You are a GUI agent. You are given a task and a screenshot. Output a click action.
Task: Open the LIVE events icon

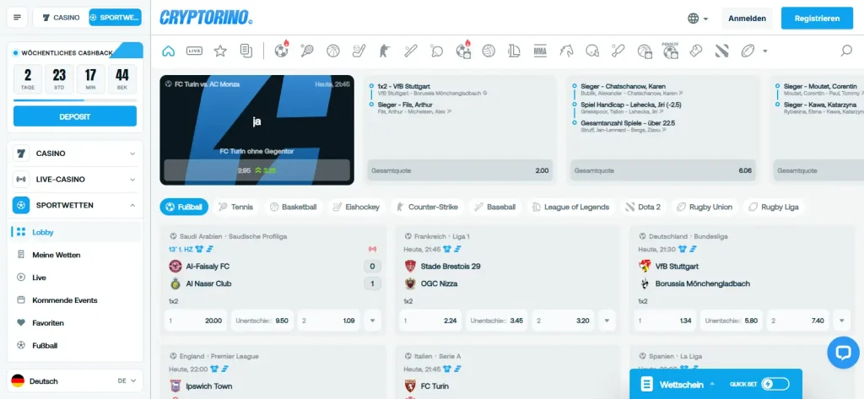click(195, 51)
